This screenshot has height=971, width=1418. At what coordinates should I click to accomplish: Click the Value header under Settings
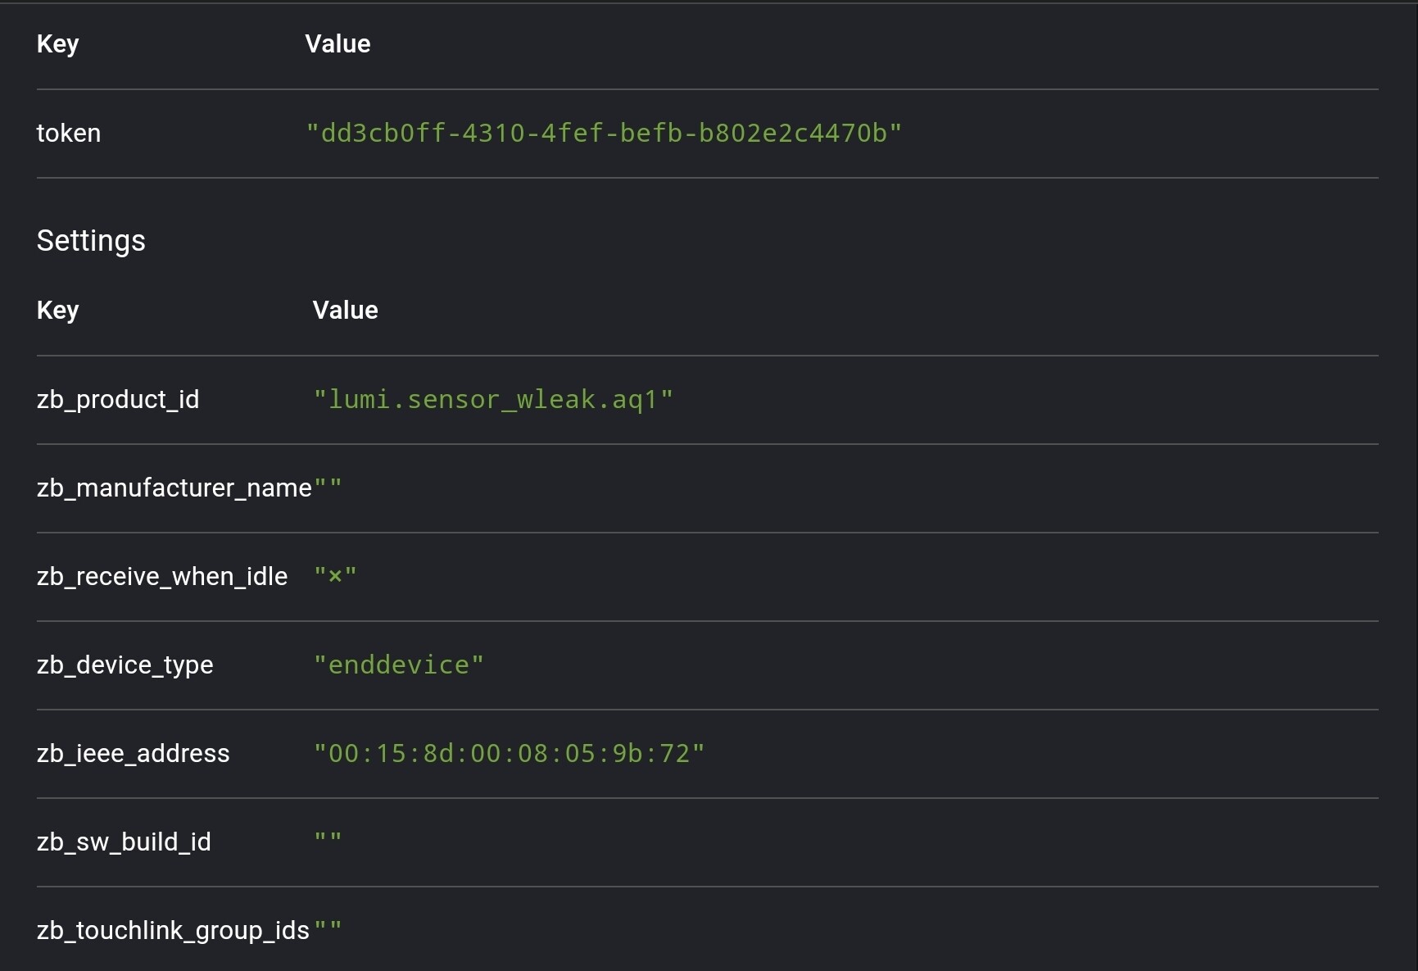pos(345,311)
